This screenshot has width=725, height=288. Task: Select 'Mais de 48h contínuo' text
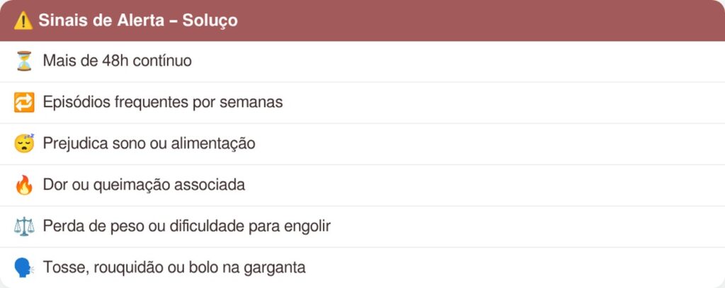point(117,62)
